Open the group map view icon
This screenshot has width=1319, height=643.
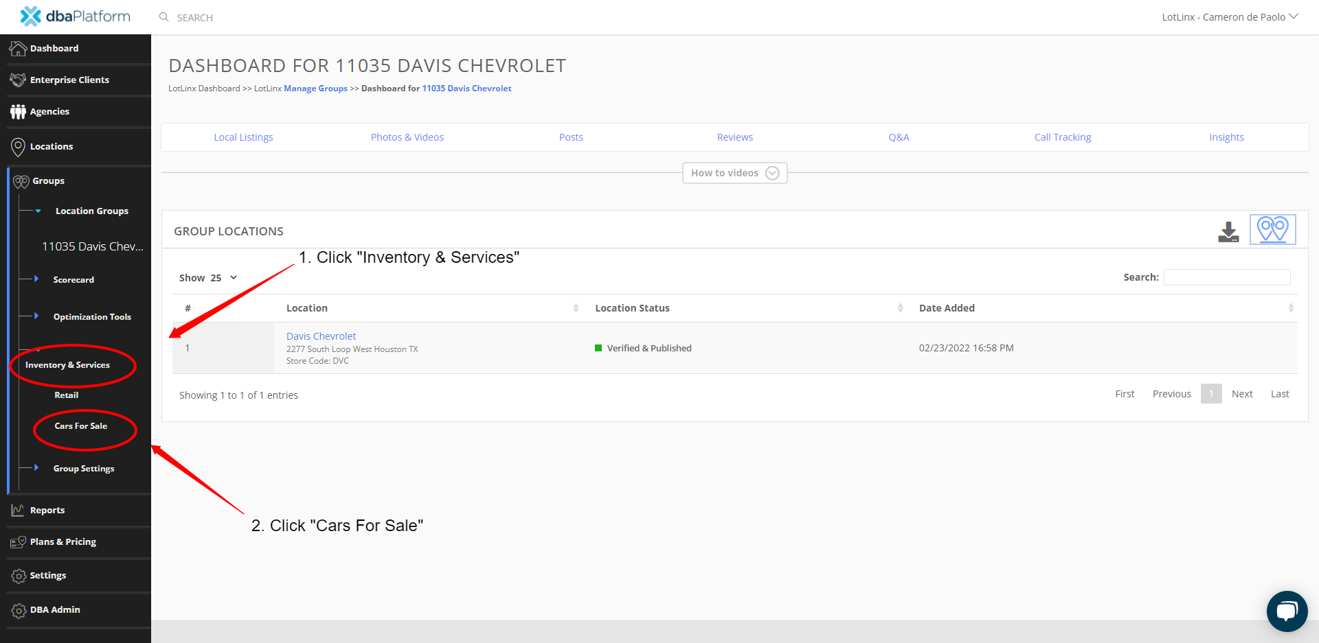coord(1273,229)
